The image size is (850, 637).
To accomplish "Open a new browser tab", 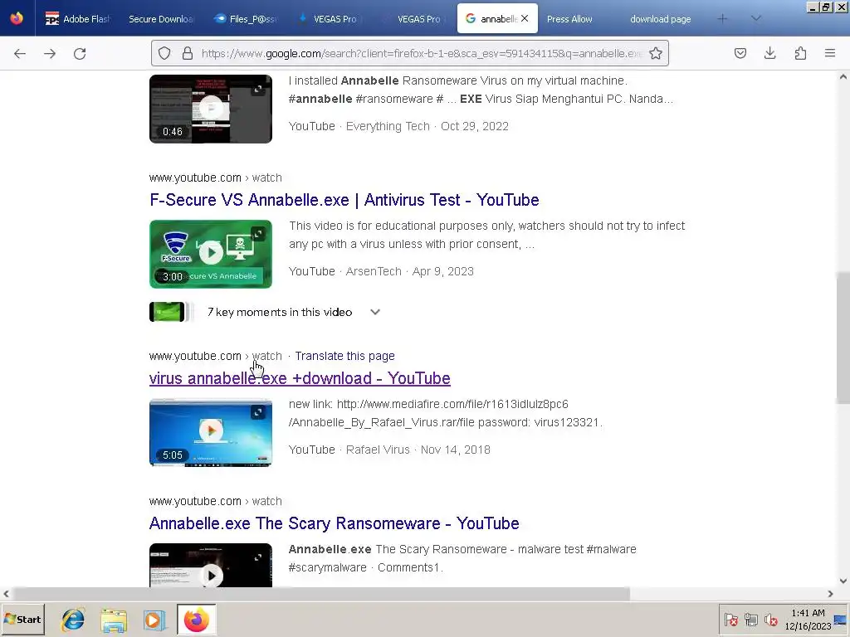I will (722, 19).
